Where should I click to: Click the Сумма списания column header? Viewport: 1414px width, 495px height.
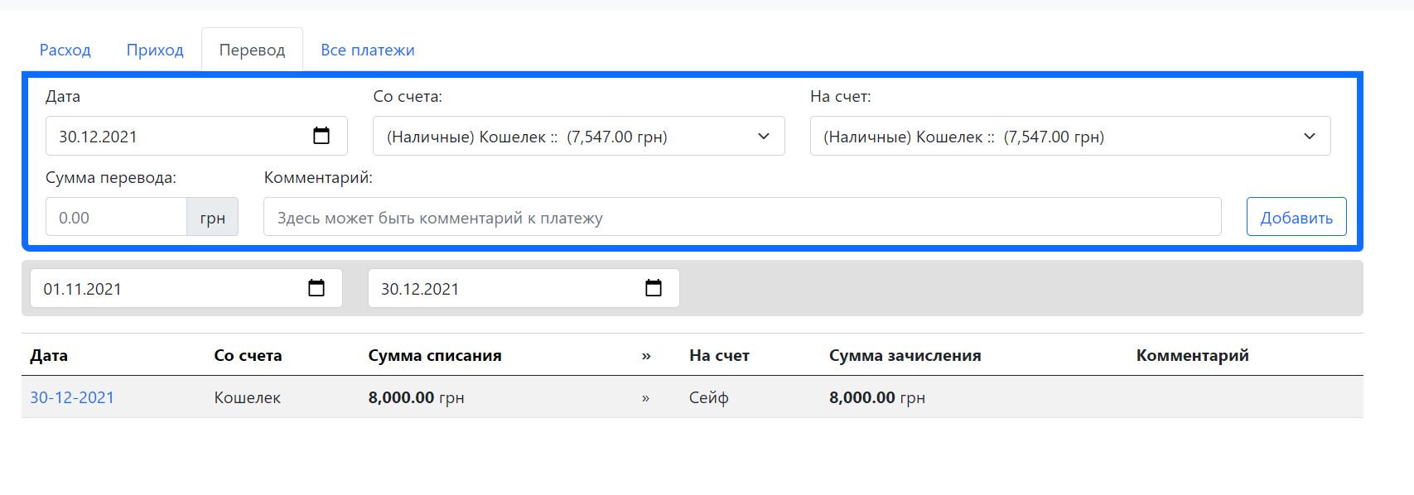434,356
